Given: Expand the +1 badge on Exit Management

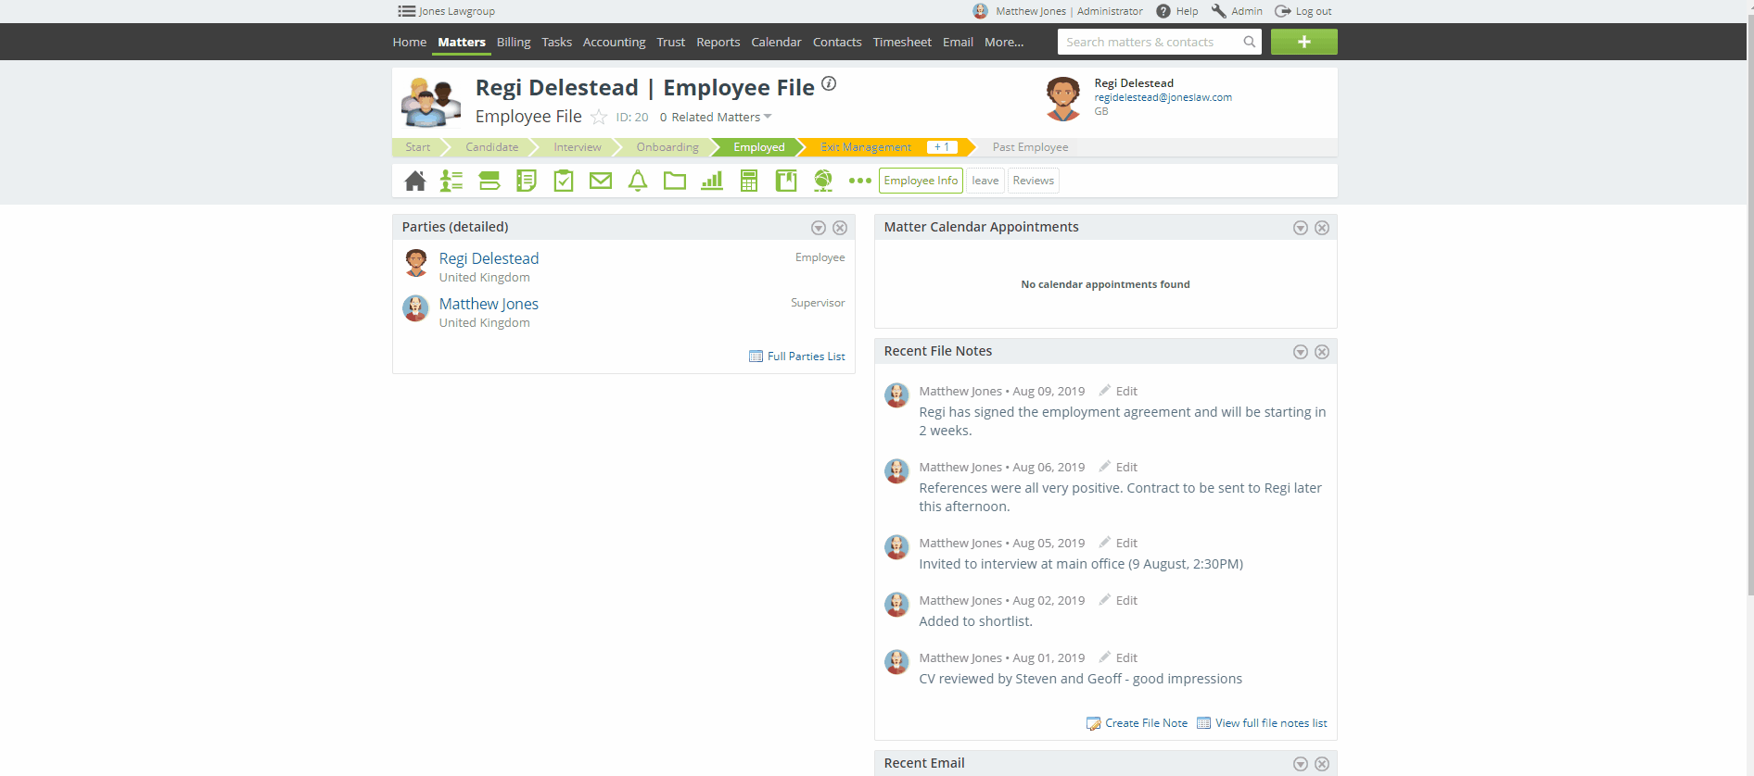Looking at the screenshot, I should coord(942,147).
